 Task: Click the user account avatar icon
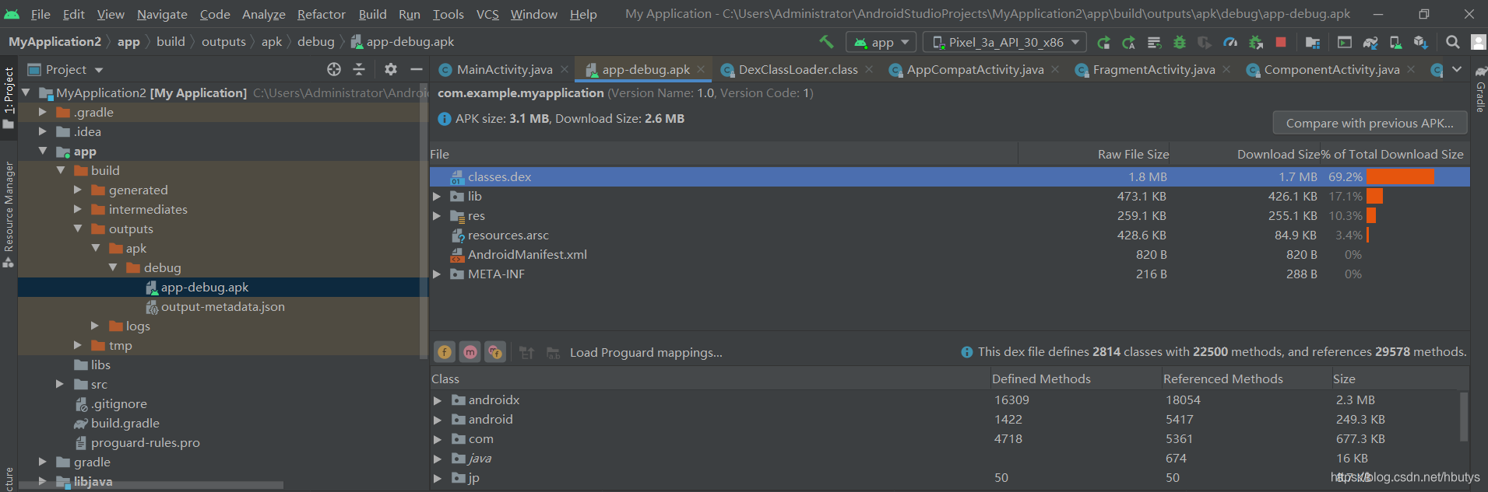point(1478,42)
